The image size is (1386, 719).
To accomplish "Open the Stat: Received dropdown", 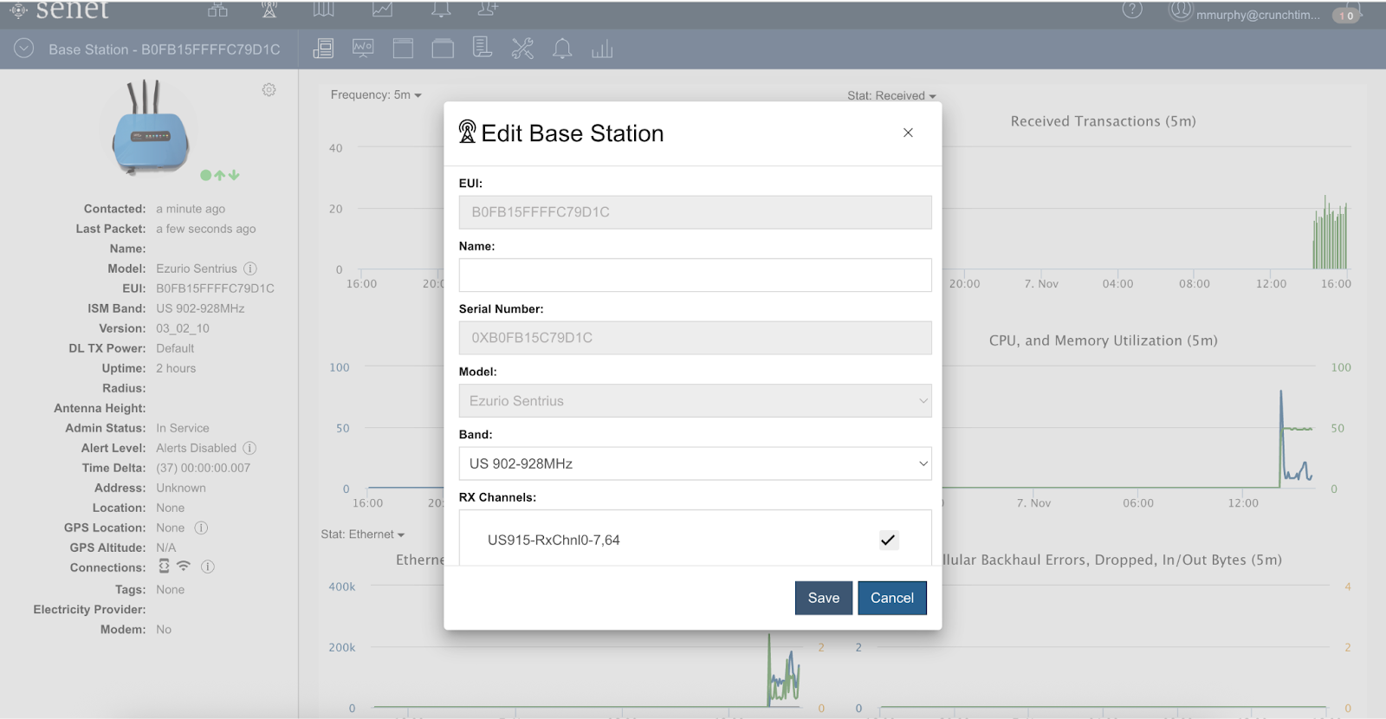I will pos(891,95).
